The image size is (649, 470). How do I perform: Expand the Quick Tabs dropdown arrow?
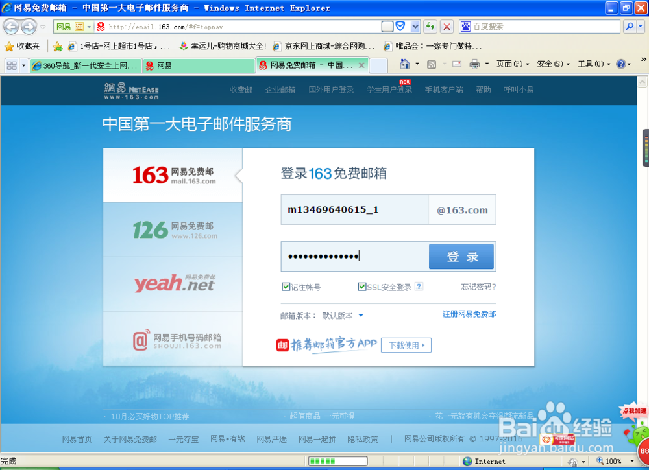23,65
